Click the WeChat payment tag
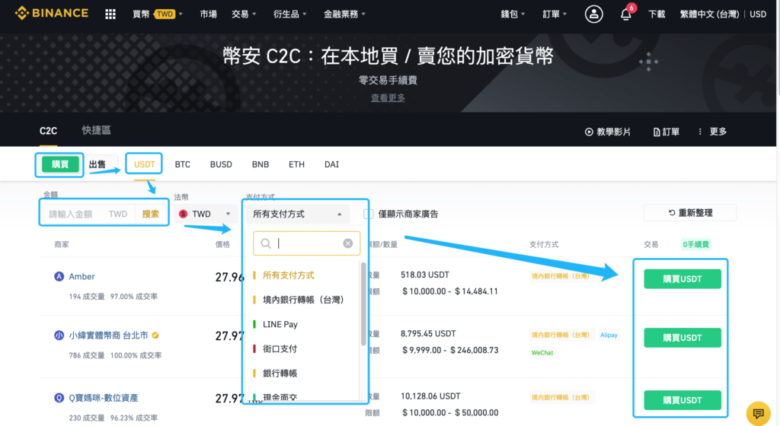780x426 pixels. pos(542,352)
